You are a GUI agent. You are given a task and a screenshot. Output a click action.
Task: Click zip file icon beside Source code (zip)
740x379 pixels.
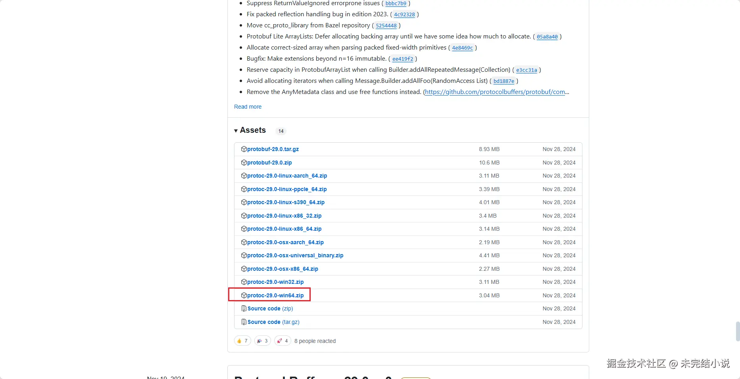[244, 308]
